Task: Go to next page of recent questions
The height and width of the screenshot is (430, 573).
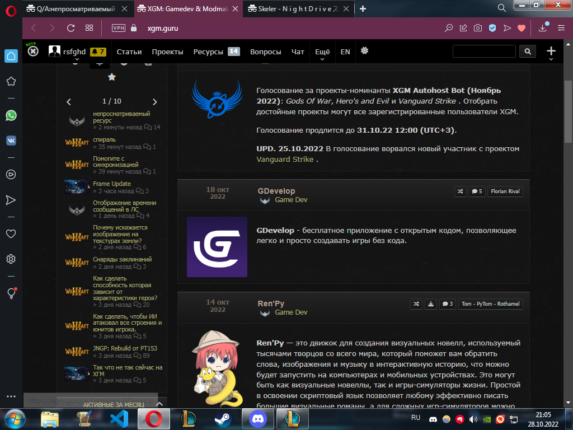Action: [154, 102]
